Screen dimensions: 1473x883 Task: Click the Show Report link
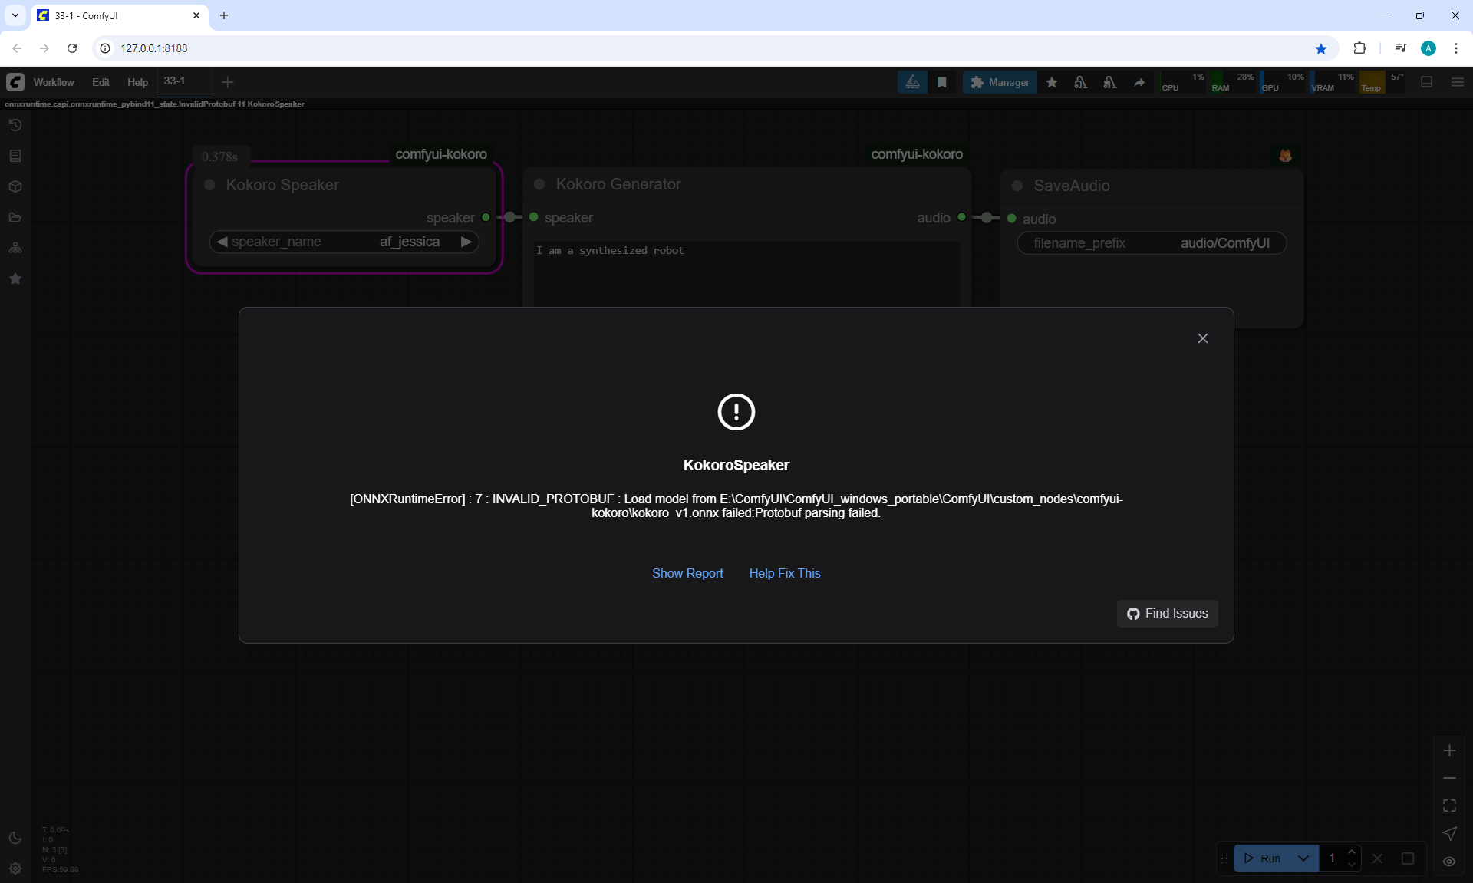687,573
